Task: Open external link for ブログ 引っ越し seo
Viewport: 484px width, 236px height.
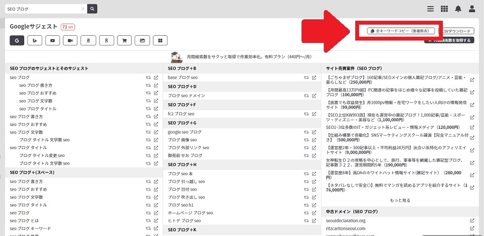Action: 314,181
